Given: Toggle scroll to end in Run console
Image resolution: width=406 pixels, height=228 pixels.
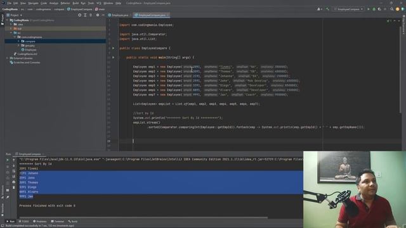Looking at the screenshot, I should click(x=14, y=177).
